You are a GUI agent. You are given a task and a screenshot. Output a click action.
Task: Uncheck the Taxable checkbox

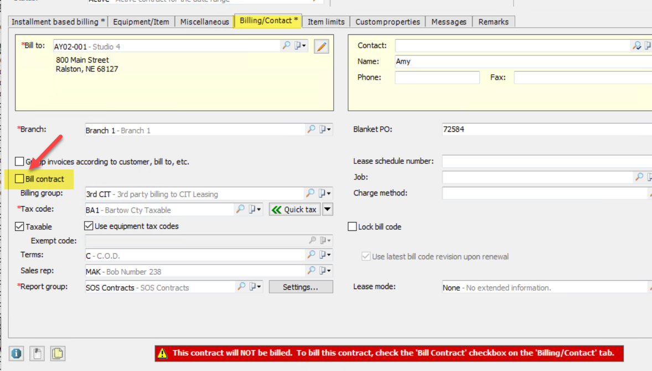click(x=19, y=226)
